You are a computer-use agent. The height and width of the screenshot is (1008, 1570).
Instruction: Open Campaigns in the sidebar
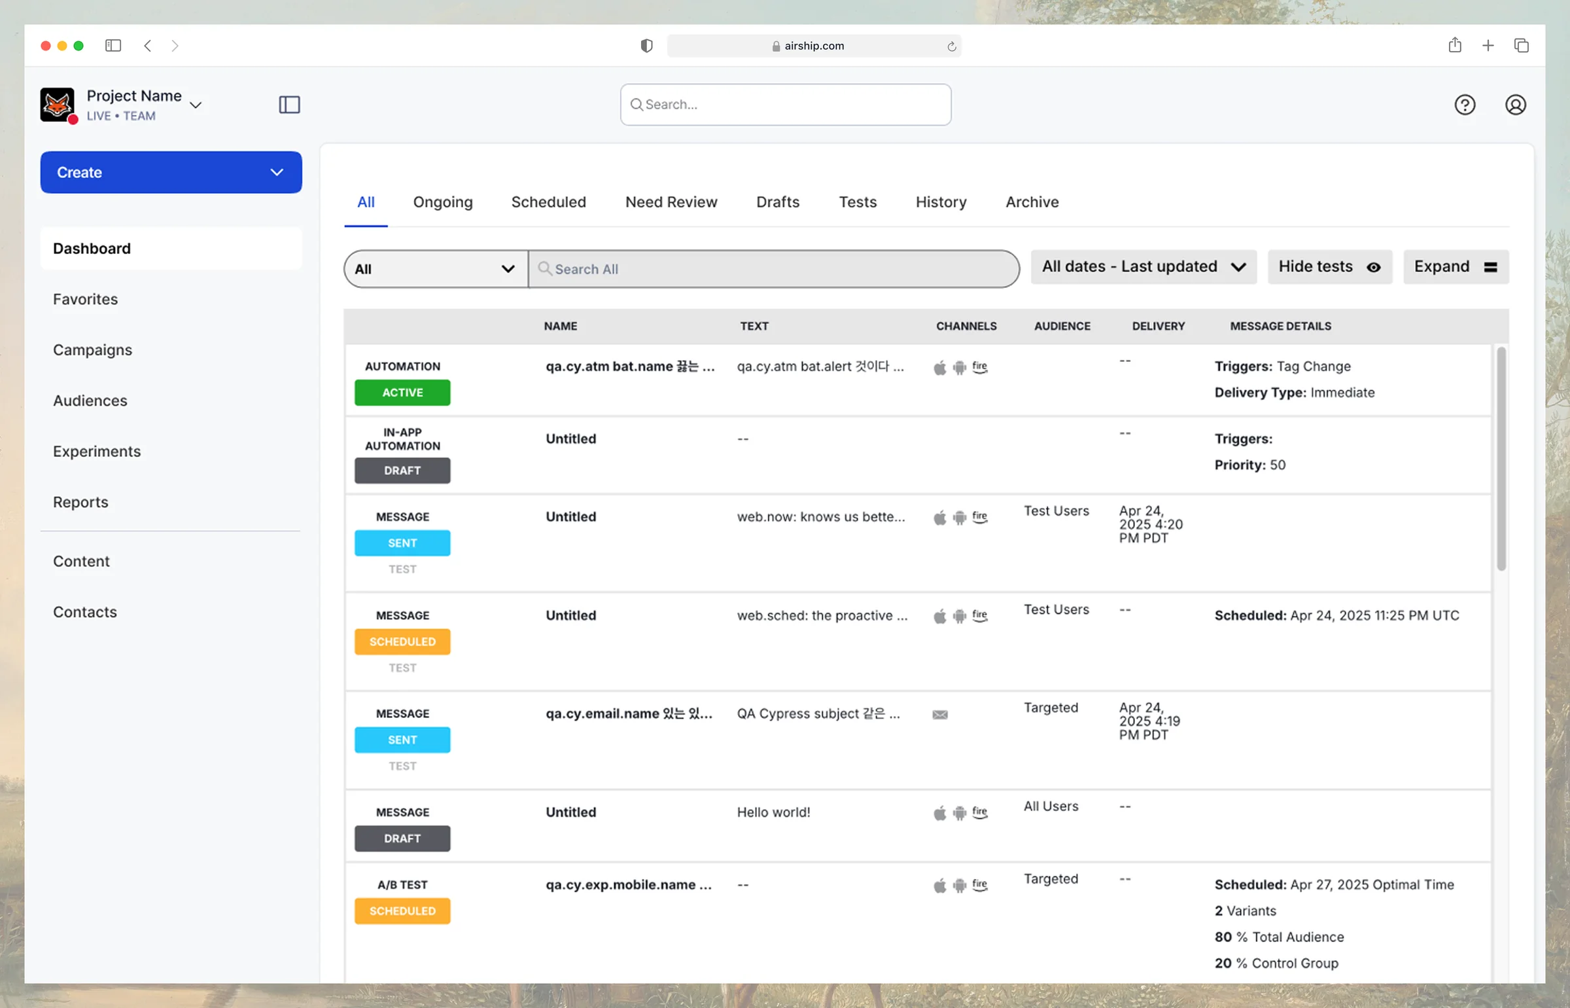point(92,350)
